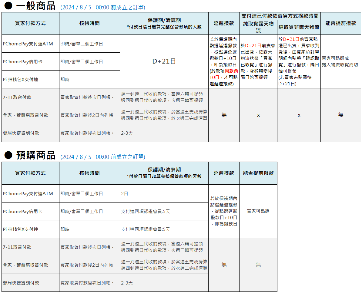
Task: Click the 預購商品 section heading
Action: tap(36, 155)
